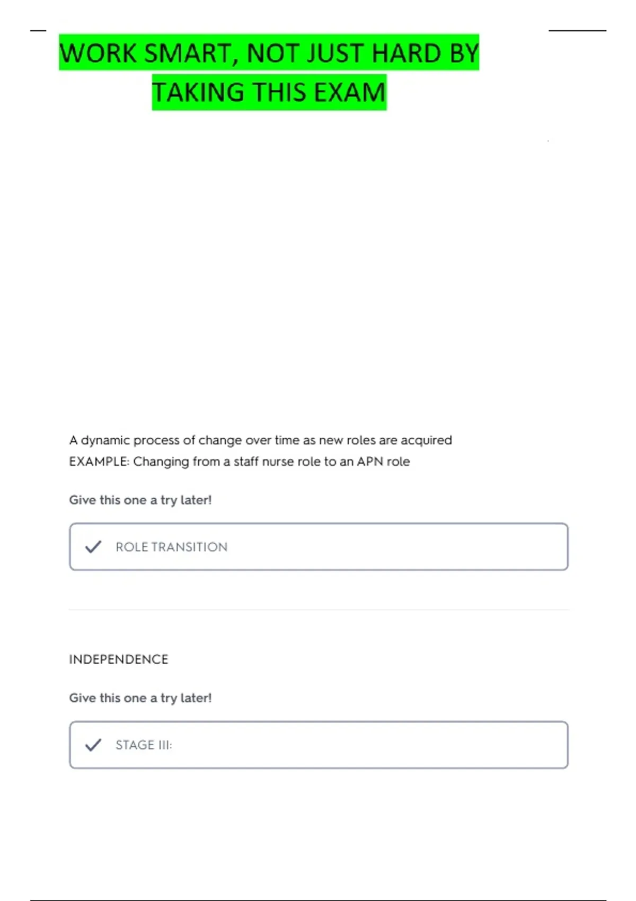The width and height of the screenshot is (636, 901).
Task: Click the bottom page border line
Action: [x=318, y=899]
